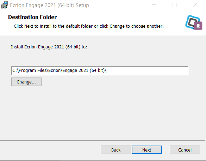Go Back to the previous setup step
This screenshot has height=161, width=206.
116,150
